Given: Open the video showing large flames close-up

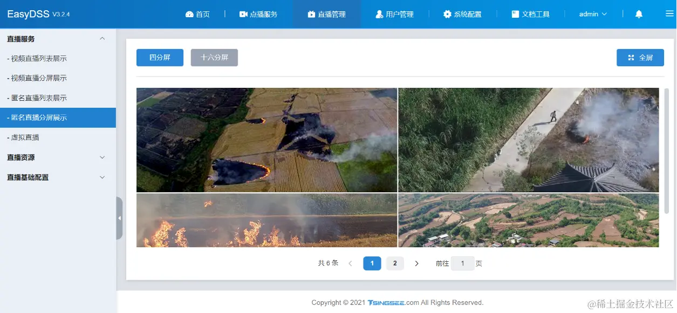Looking at the screenshot, I should 266,220.
